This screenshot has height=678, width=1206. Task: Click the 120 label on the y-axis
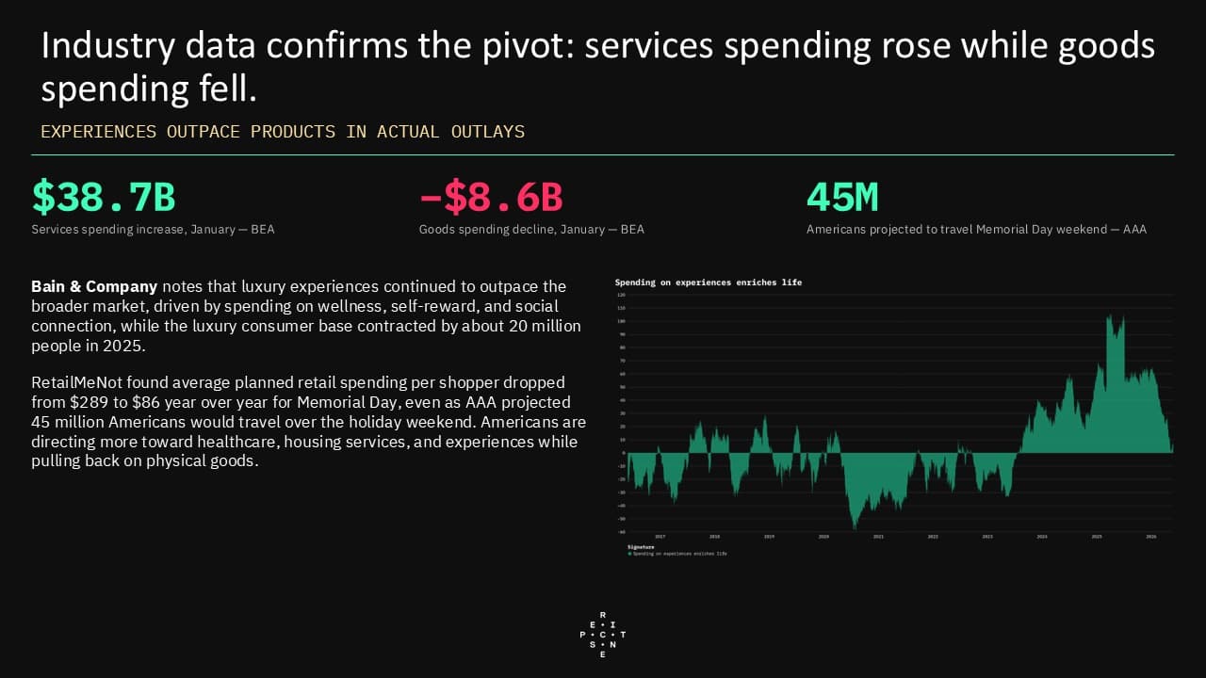point(622,295)
